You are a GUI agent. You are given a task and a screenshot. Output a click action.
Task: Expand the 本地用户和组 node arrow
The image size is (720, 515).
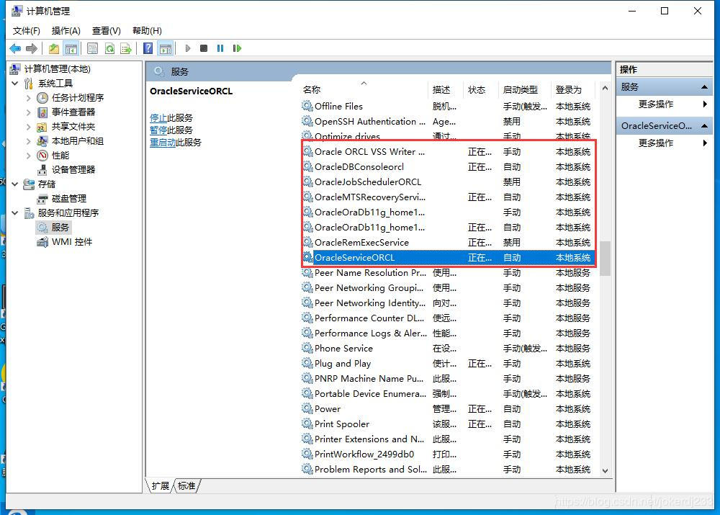coord(29,141)
